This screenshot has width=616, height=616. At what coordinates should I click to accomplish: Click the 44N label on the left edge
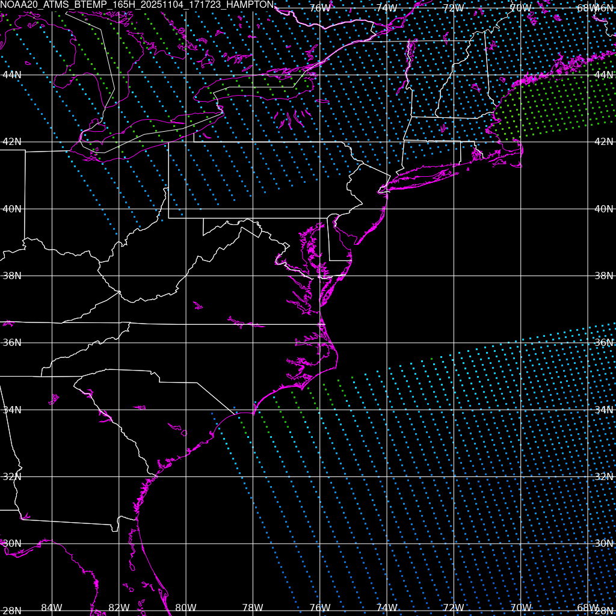click(12, 75)
